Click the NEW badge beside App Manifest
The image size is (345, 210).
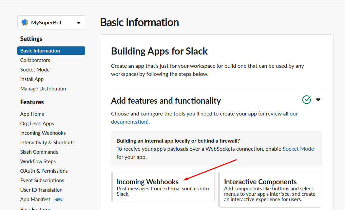click(58, 199)
